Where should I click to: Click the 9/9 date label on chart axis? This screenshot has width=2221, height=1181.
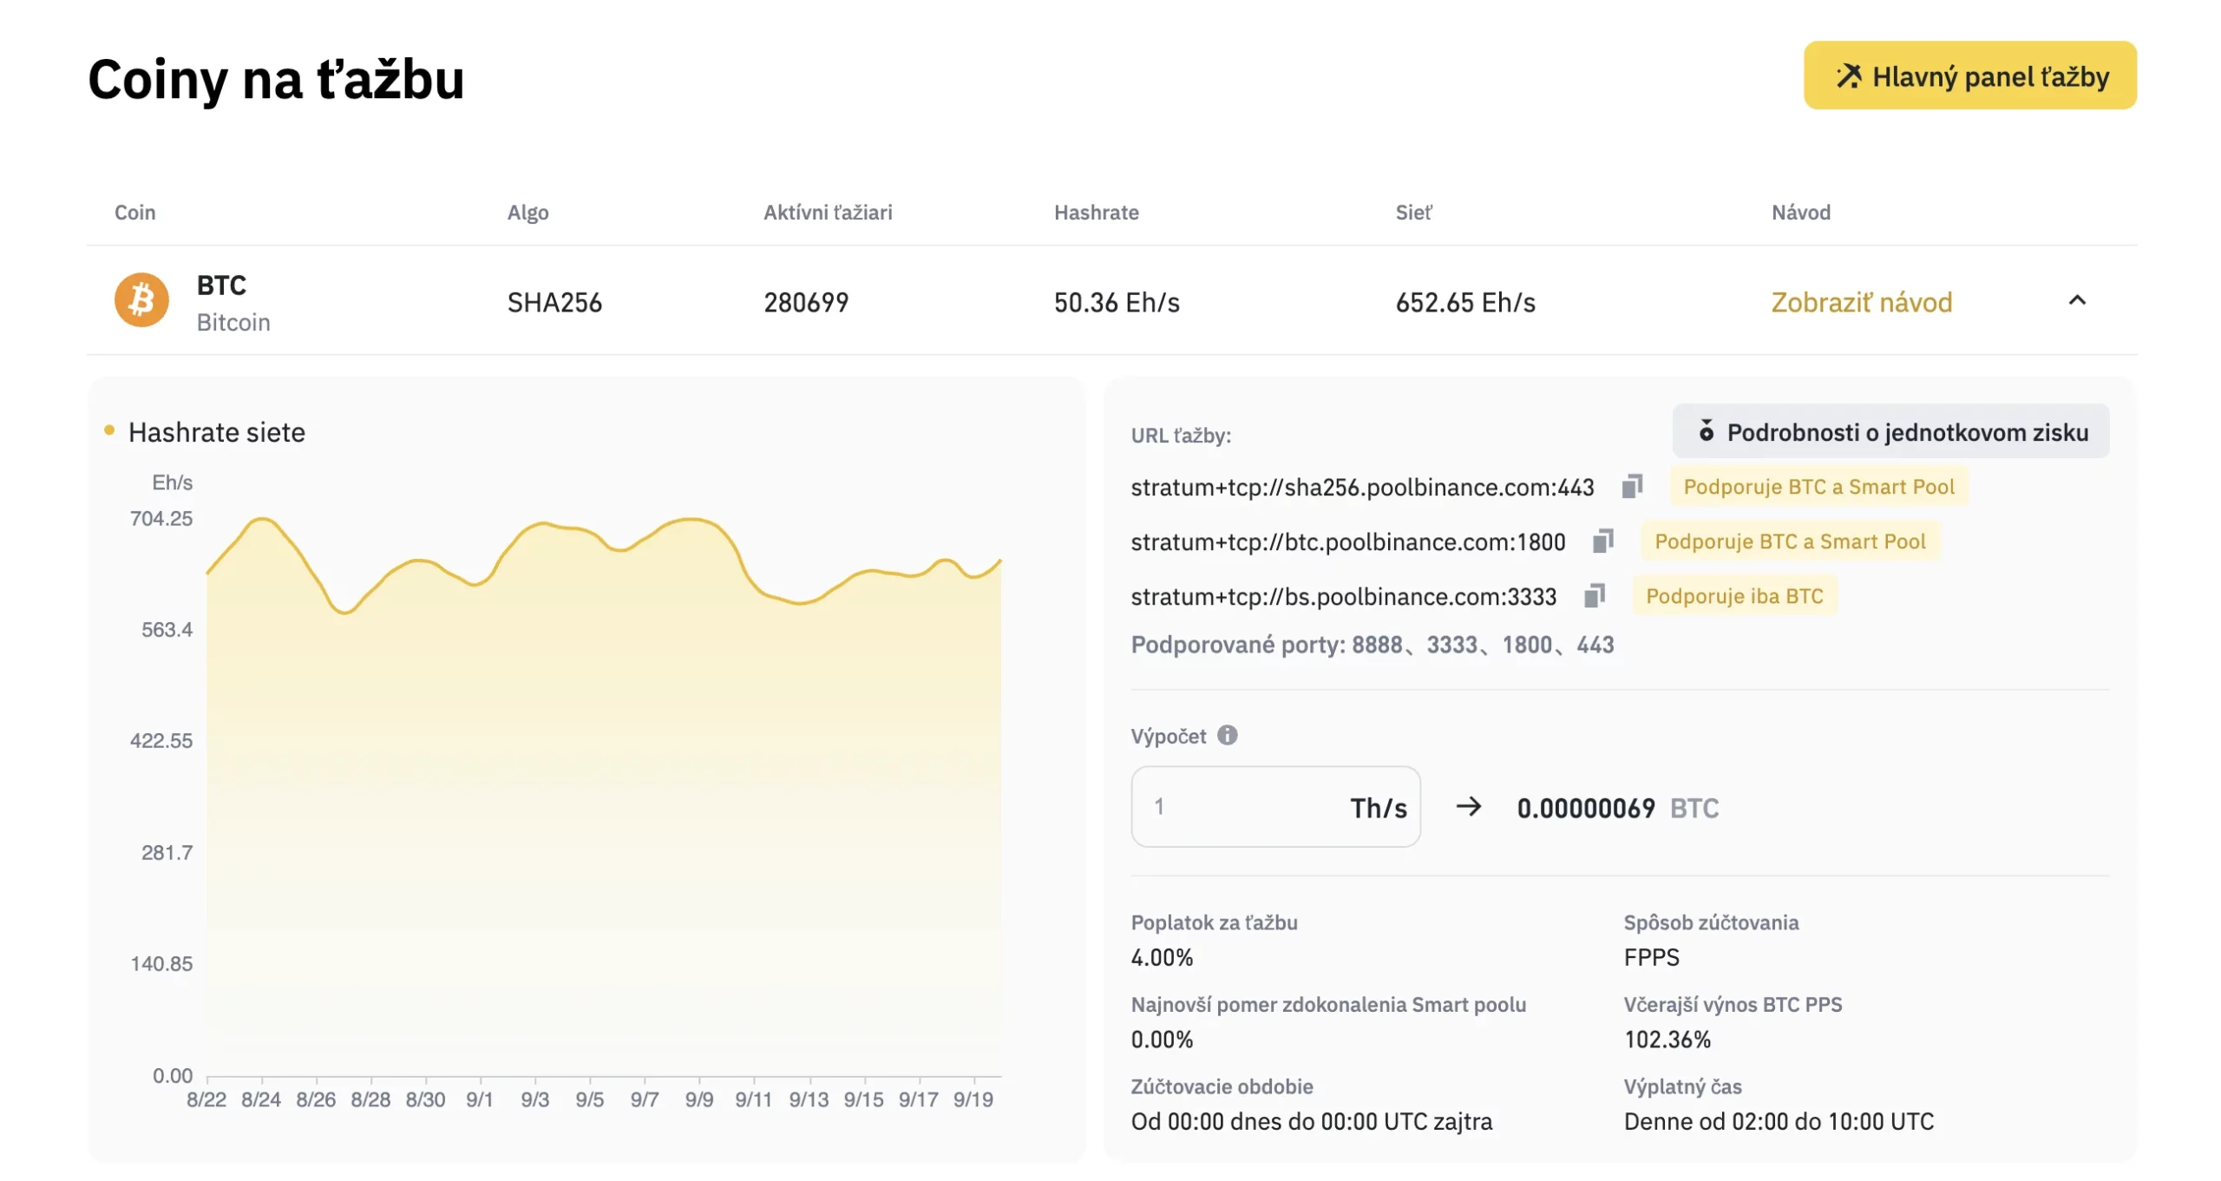click(698, 1099)
